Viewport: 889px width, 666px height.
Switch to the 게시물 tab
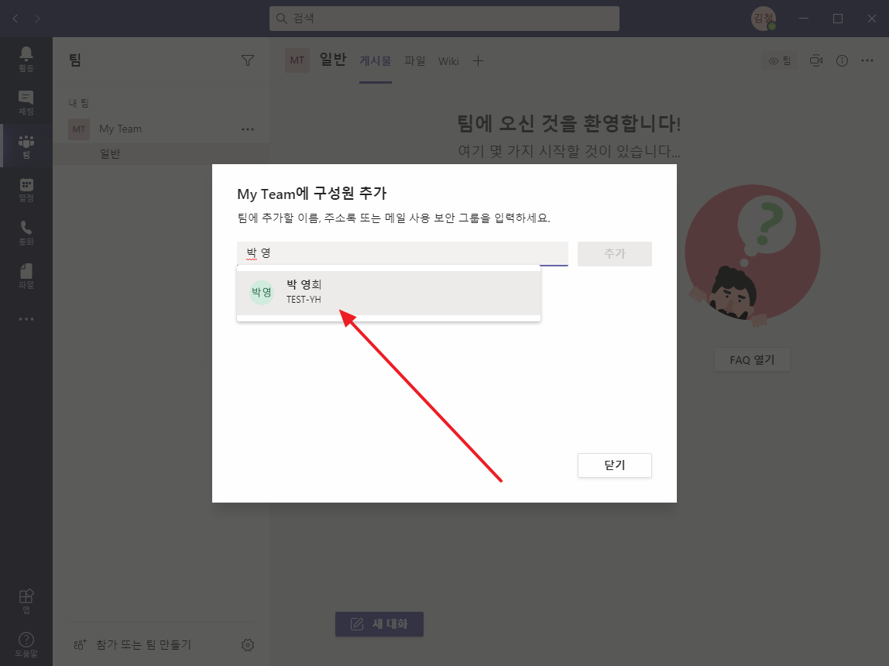click(376, 60)
